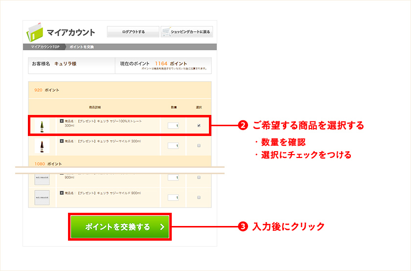Open マイアカウントTOP breadcrumb
Viewport: 411px width, 271px height.
[45, 47]
